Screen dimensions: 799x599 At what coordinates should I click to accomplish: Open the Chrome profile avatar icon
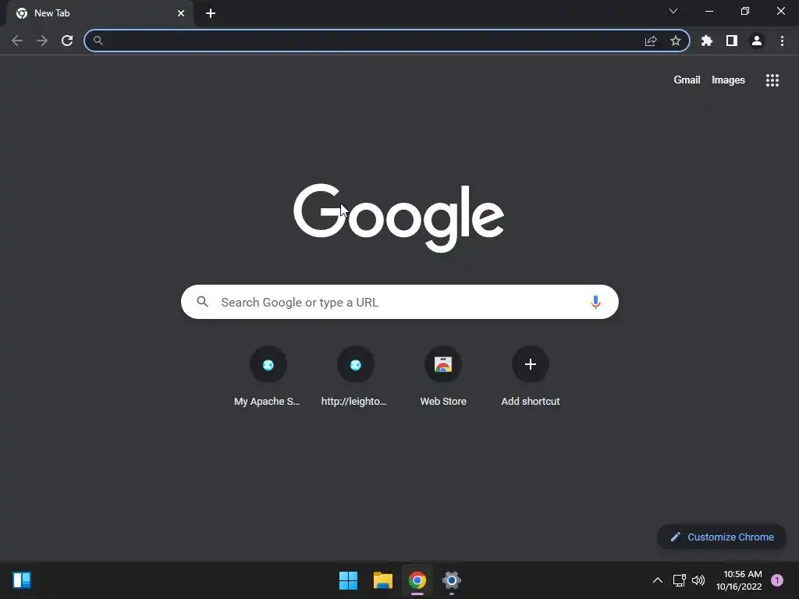757,41
